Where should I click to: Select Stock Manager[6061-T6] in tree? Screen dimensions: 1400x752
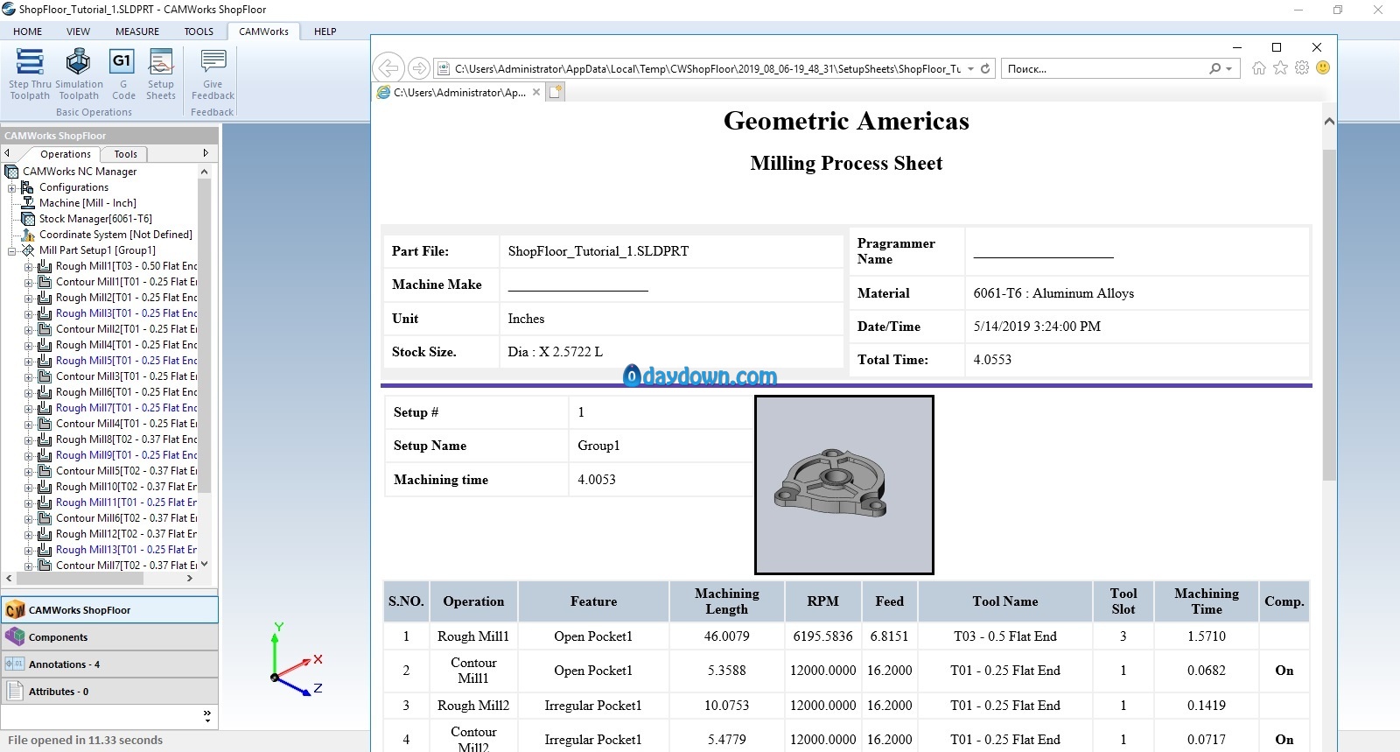click(x=95, y=219)
